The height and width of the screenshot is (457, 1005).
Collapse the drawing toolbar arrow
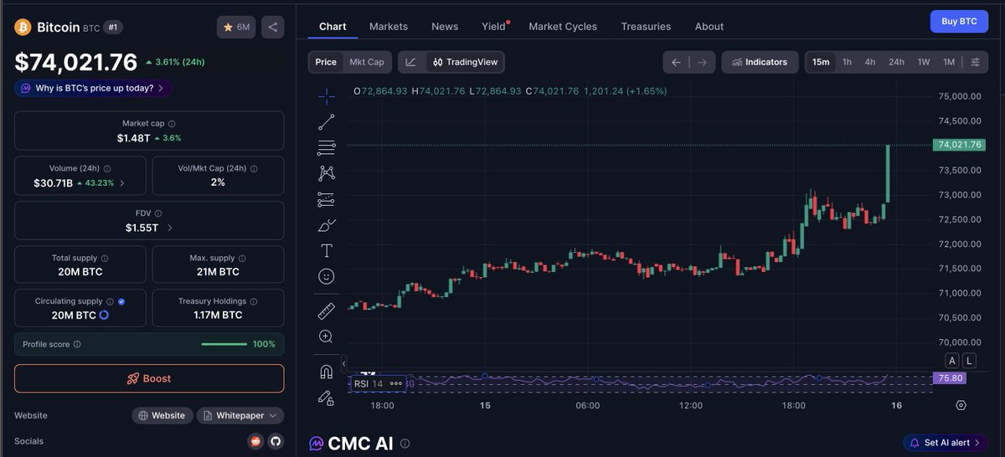pos(344,362)
